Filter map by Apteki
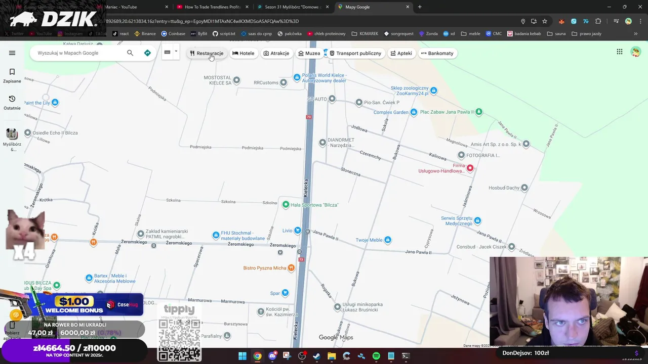The image size is (648, 364). click(x=401, y=53)
